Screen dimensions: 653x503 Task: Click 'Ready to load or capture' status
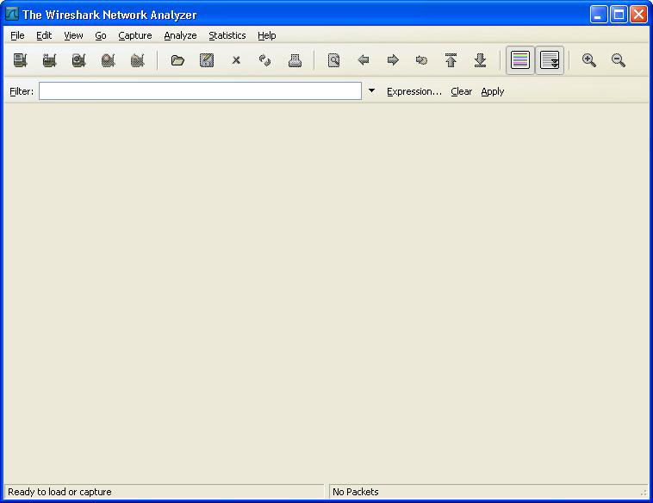coord(60,492)
